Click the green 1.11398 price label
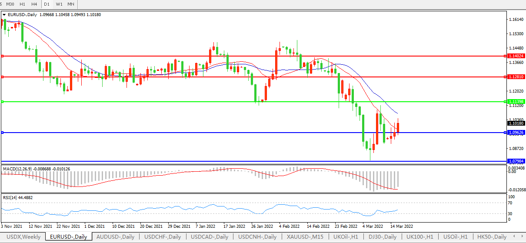Screen dimensions: 526x243 515,101
